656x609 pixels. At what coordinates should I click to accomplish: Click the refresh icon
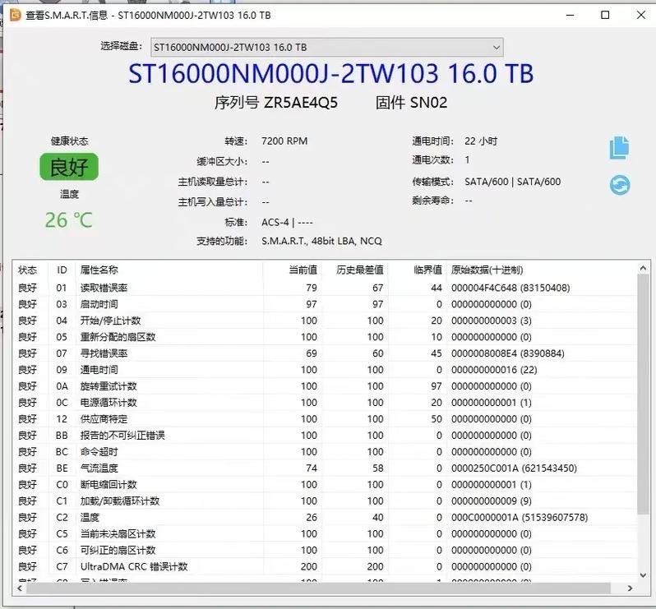pyautogui.click(x=620, y=185)
